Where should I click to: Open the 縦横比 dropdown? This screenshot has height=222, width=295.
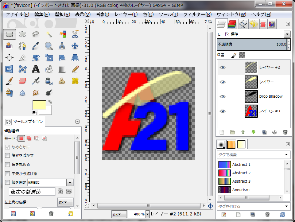pyautogui.click(x=69, y=182)
